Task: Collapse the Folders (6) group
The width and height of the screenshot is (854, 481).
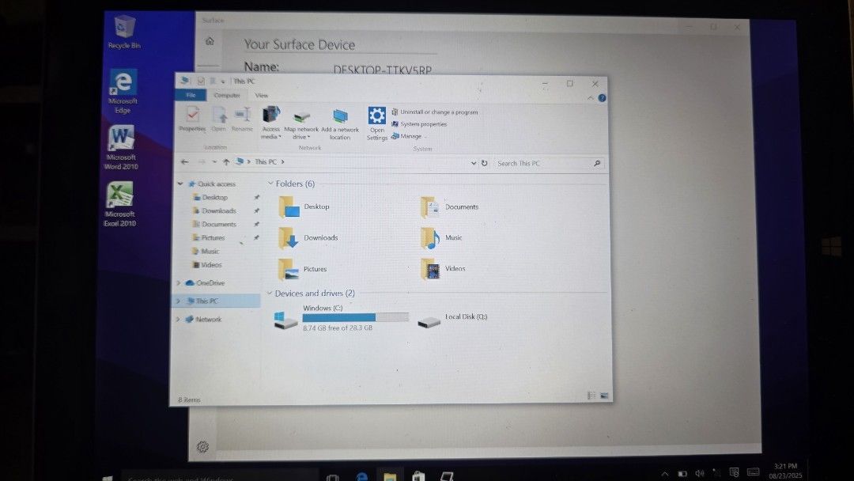Action: [x=270, y=184]
